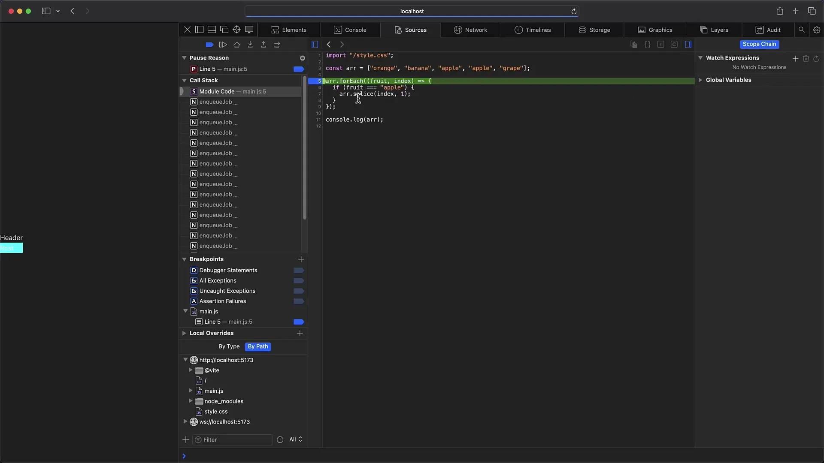
Task: Open device settings monitor icon
Action: tap(249, 30)
